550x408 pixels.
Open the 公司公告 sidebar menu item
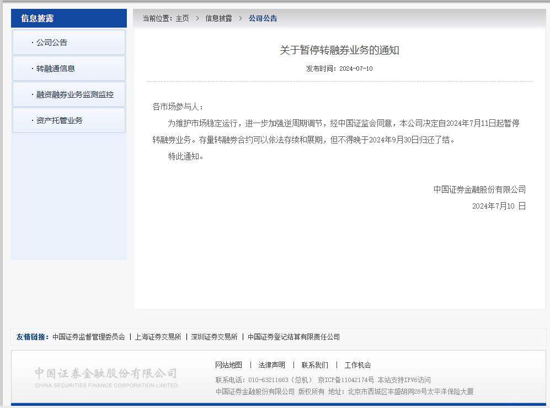(69, 43)
